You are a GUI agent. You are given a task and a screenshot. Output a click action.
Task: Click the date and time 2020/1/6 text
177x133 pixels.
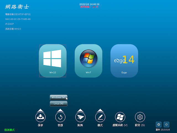(89, 4)
